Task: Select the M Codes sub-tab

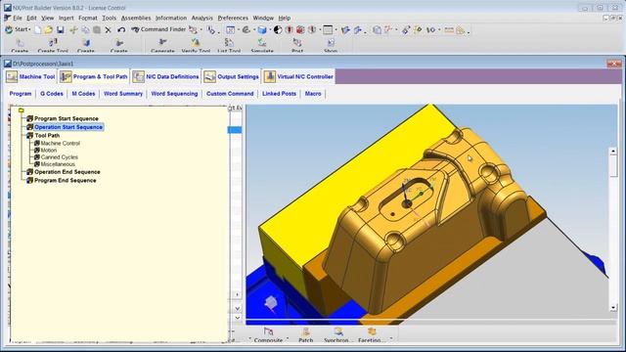Action: (x=83, y=94)
